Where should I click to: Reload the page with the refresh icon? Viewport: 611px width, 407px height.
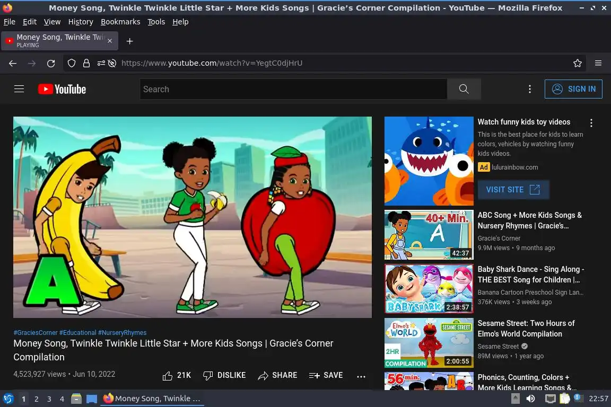point(51,63)
